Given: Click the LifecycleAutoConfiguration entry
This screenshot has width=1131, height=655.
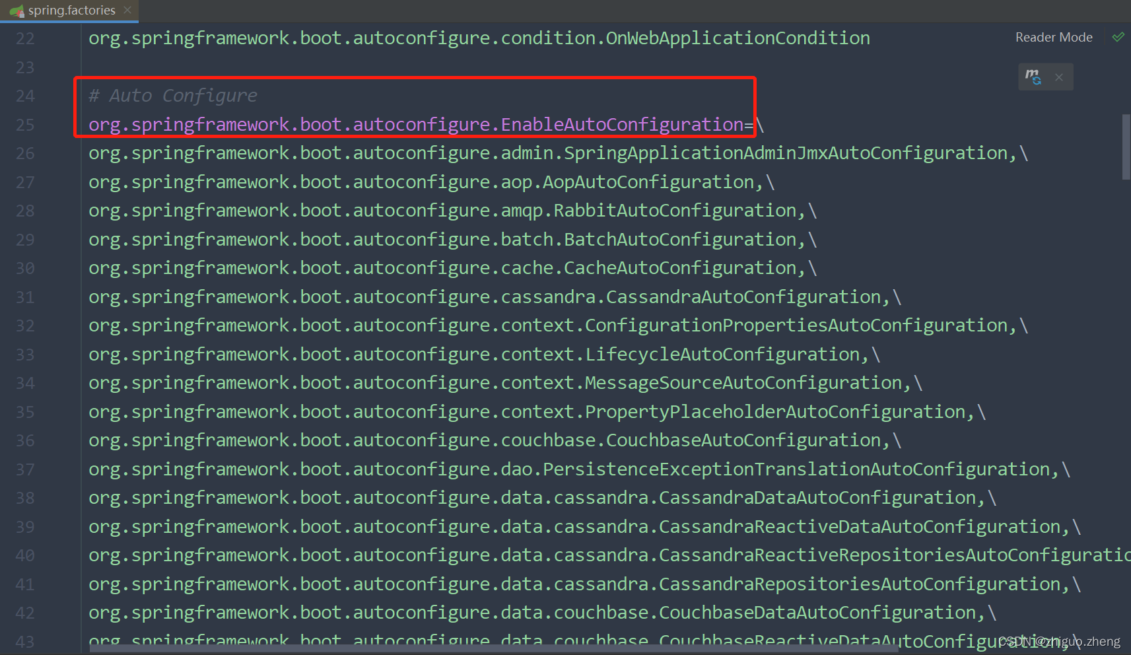Looking at the screenshot, I should [485, 355].
